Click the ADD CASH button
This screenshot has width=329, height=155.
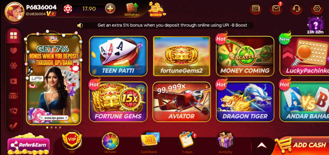coord(302,146)
